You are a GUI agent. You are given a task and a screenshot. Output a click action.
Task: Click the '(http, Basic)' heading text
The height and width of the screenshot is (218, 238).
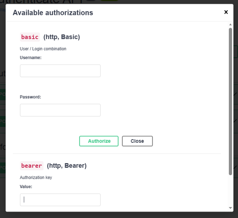point(62,37)
